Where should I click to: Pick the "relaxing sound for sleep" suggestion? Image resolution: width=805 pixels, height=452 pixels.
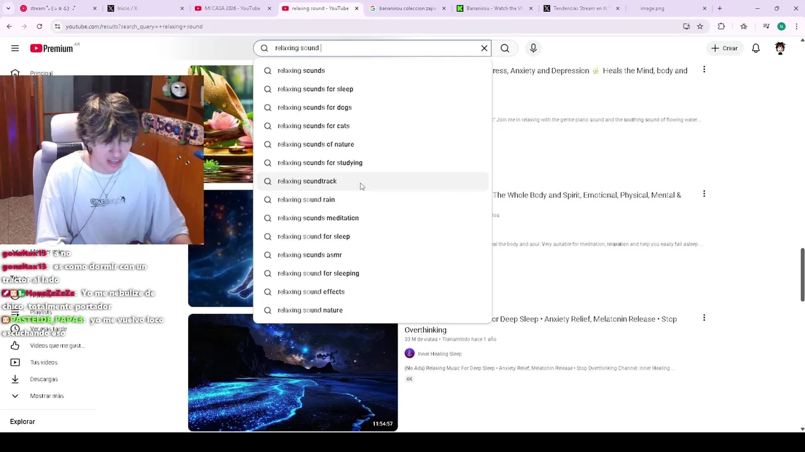click(372, 237)
